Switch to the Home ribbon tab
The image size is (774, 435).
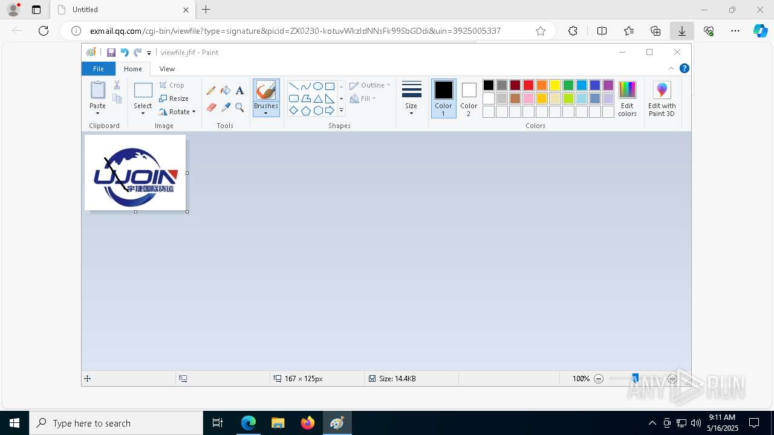tap(133, 69)
